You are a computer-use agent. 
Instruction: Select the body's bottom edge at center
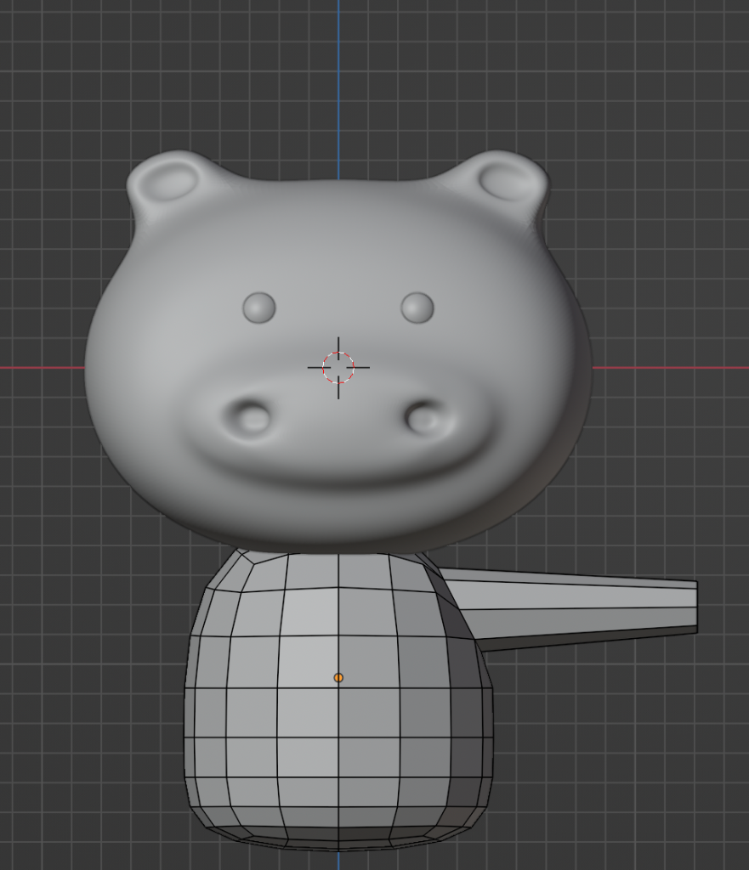(338, 846)
